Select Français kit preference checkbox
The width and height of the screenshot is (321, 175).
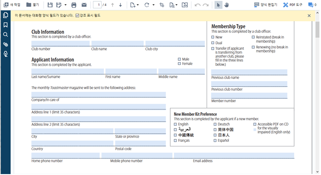pos(175,140)
